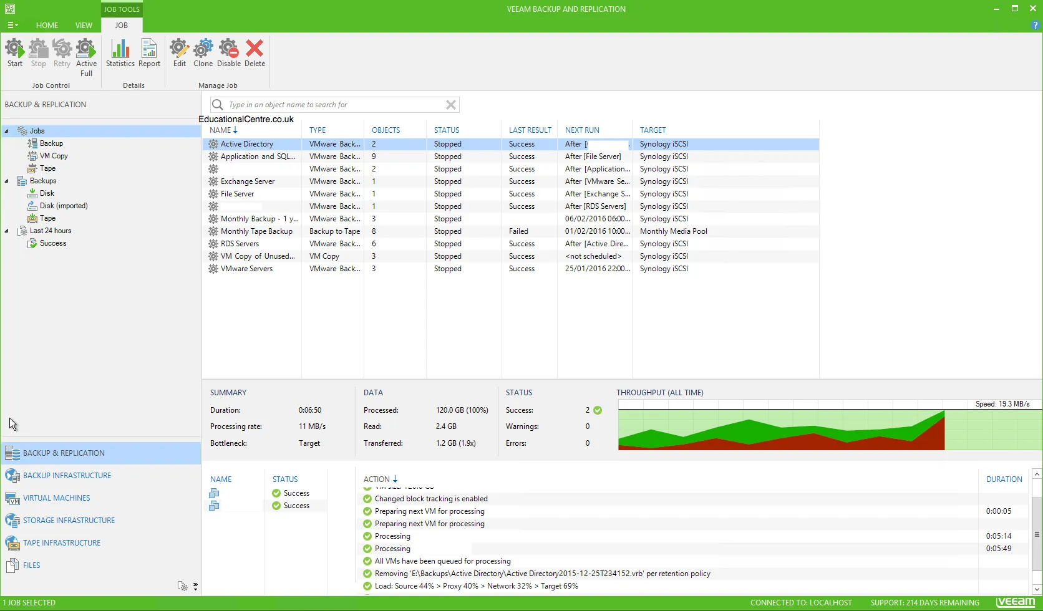Viewport: 1043px width, 611px height.
Task: Collapse the Jobs tree node
Action: click(7, 131)
